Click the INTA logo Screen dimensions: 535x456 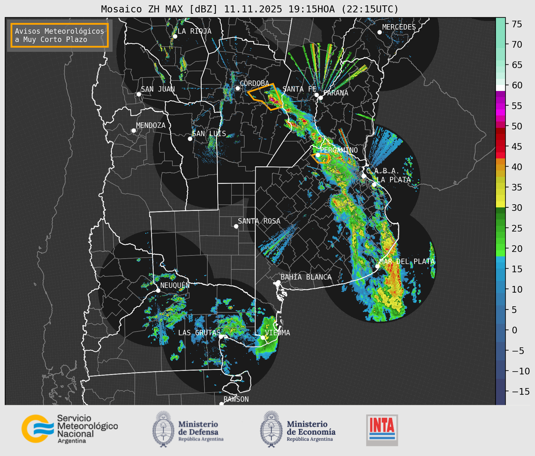pos(382,430)
